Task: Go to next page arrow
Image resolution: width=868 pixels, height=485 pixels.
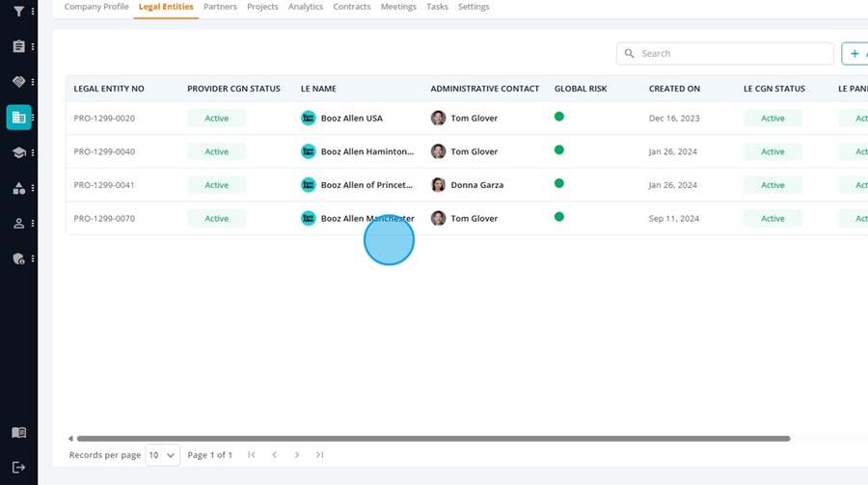Action: (x=297, y=454)
